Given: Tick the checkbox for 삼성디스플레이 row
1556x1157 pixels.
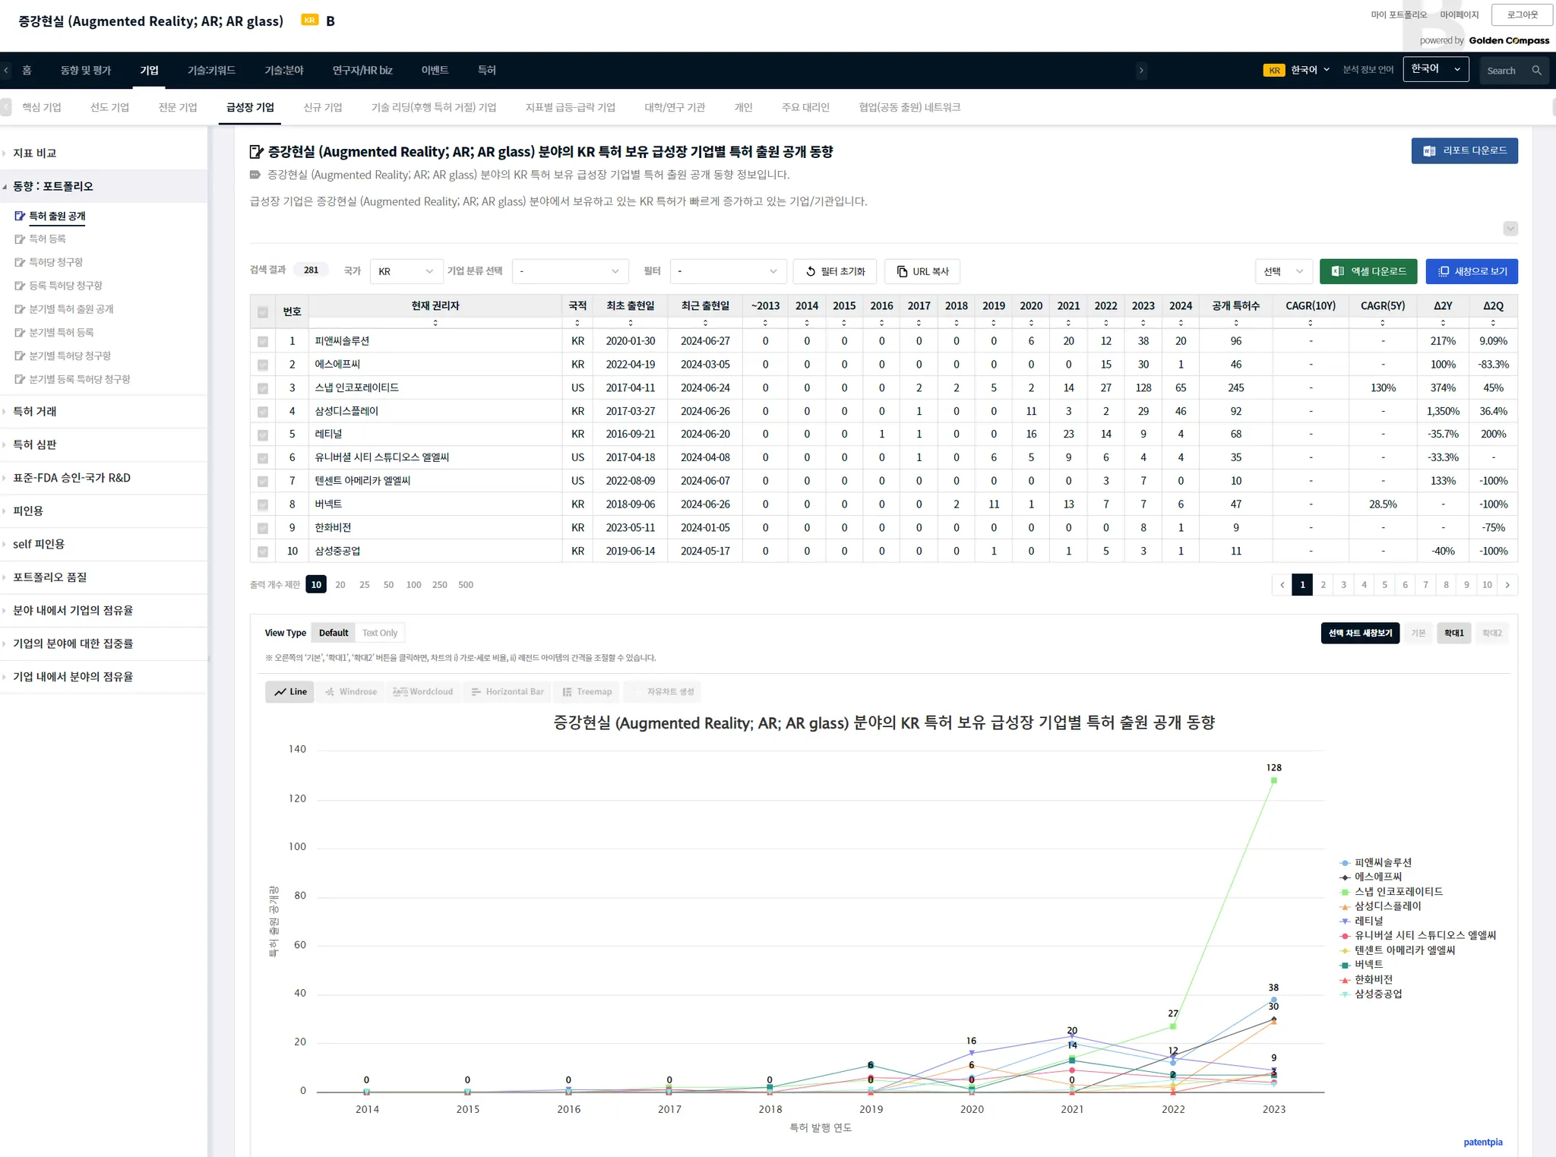Looking at the screenshot, I should click(263, 412).
